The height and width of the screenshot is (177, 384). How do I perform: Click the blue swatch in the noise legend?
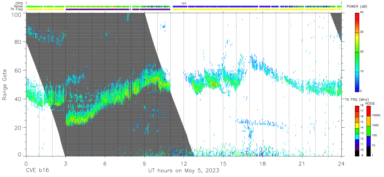point(368,140)
